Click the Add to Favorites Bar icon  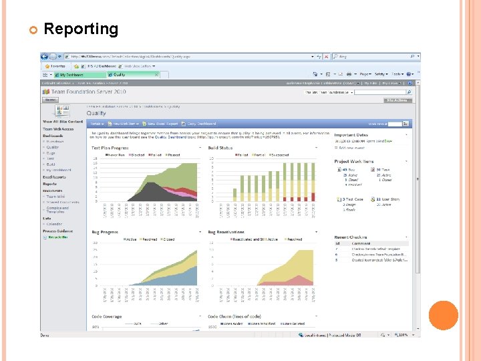pyautogui.click(x=76, y=66)
